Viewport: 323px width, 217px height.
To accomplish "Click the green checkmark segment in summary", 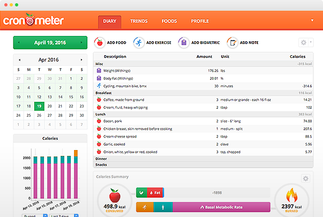I will 141,192.
